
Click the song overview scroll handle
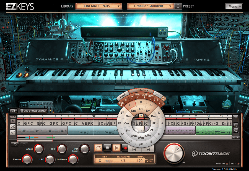tap(35, 141)
